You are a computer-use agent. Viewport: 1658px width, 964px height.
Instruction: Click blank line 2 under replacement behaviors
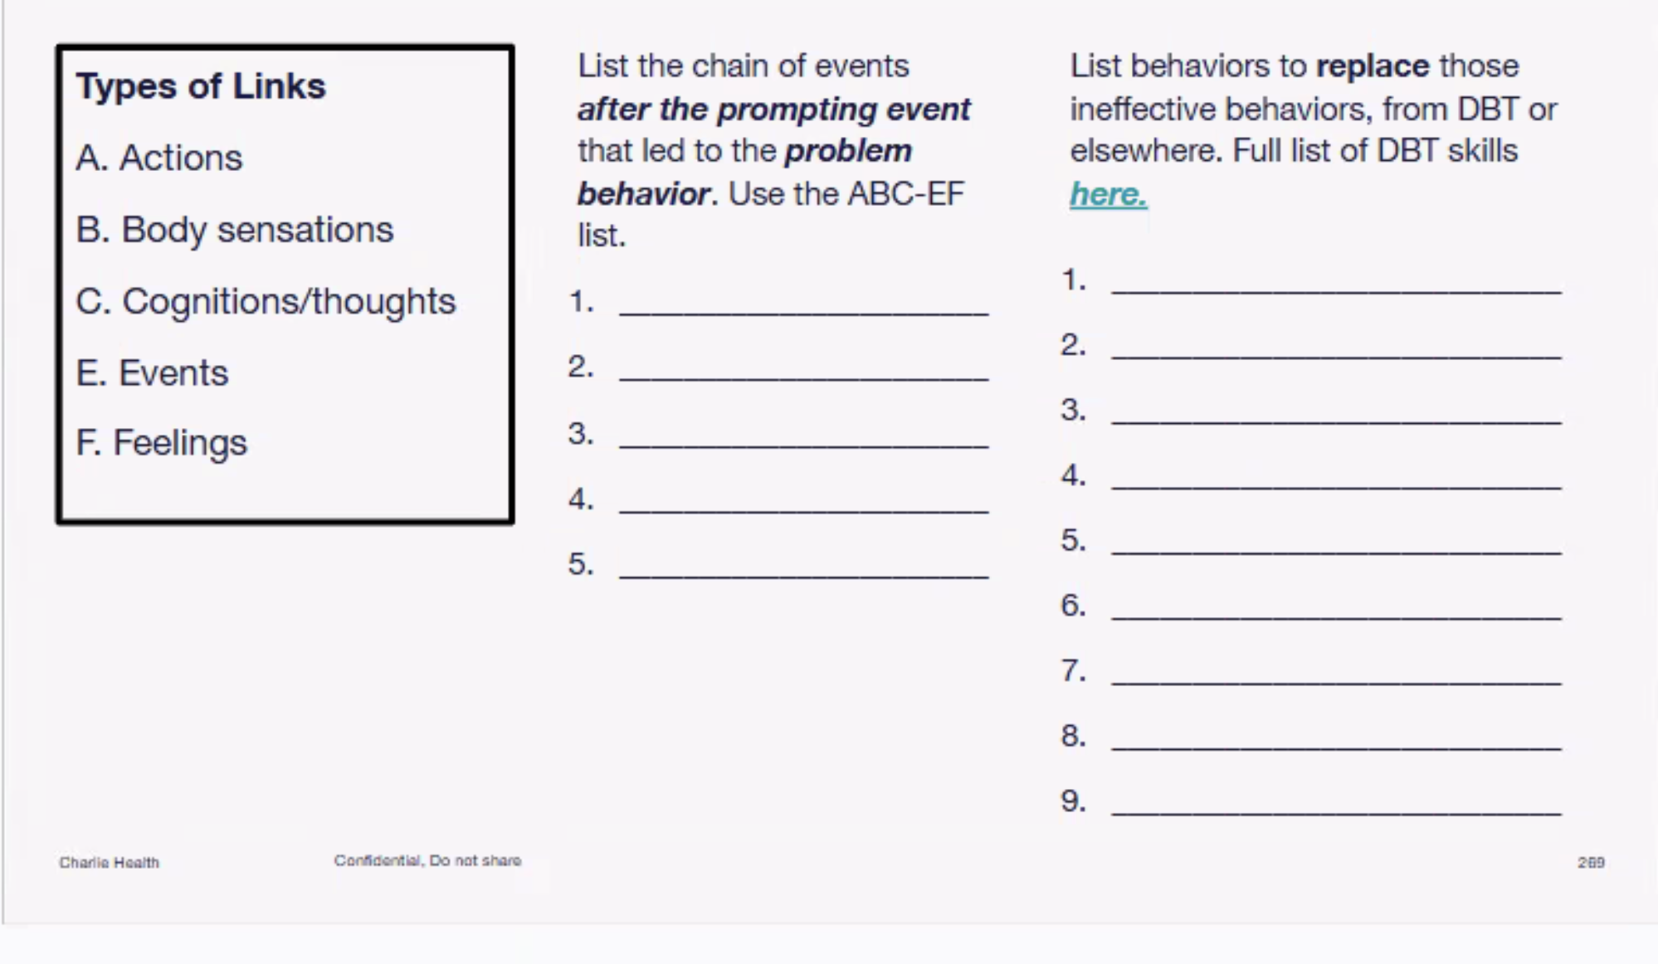(x=1336, y=348)
